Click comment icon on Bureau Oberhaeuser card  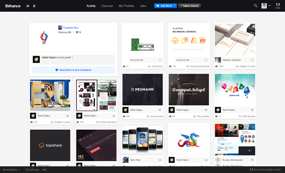pyautogui.click(x=252, y=160)
